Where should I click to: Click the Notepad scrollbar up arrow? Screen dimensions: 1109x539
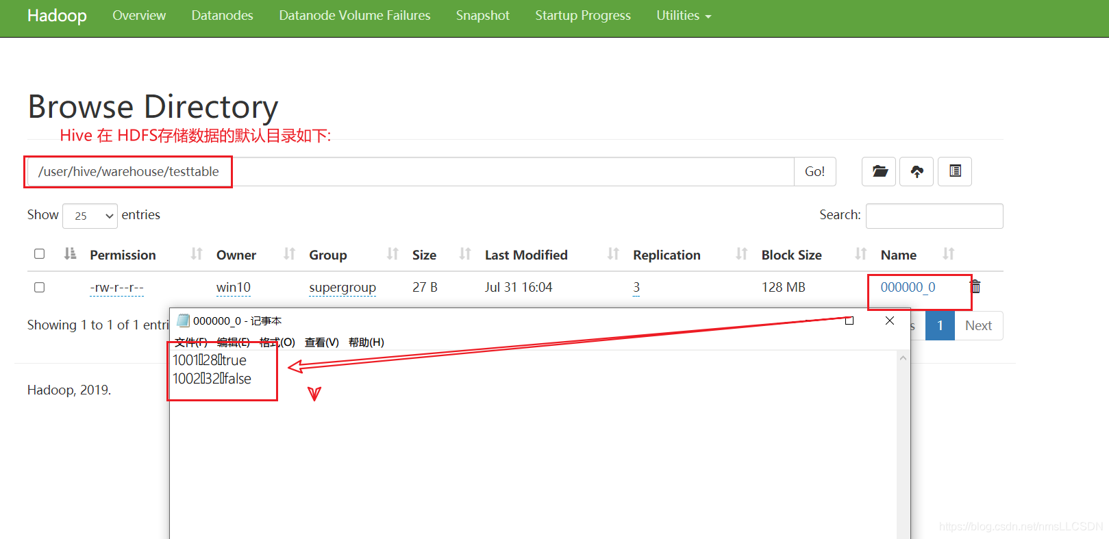(x=903, y=358)
